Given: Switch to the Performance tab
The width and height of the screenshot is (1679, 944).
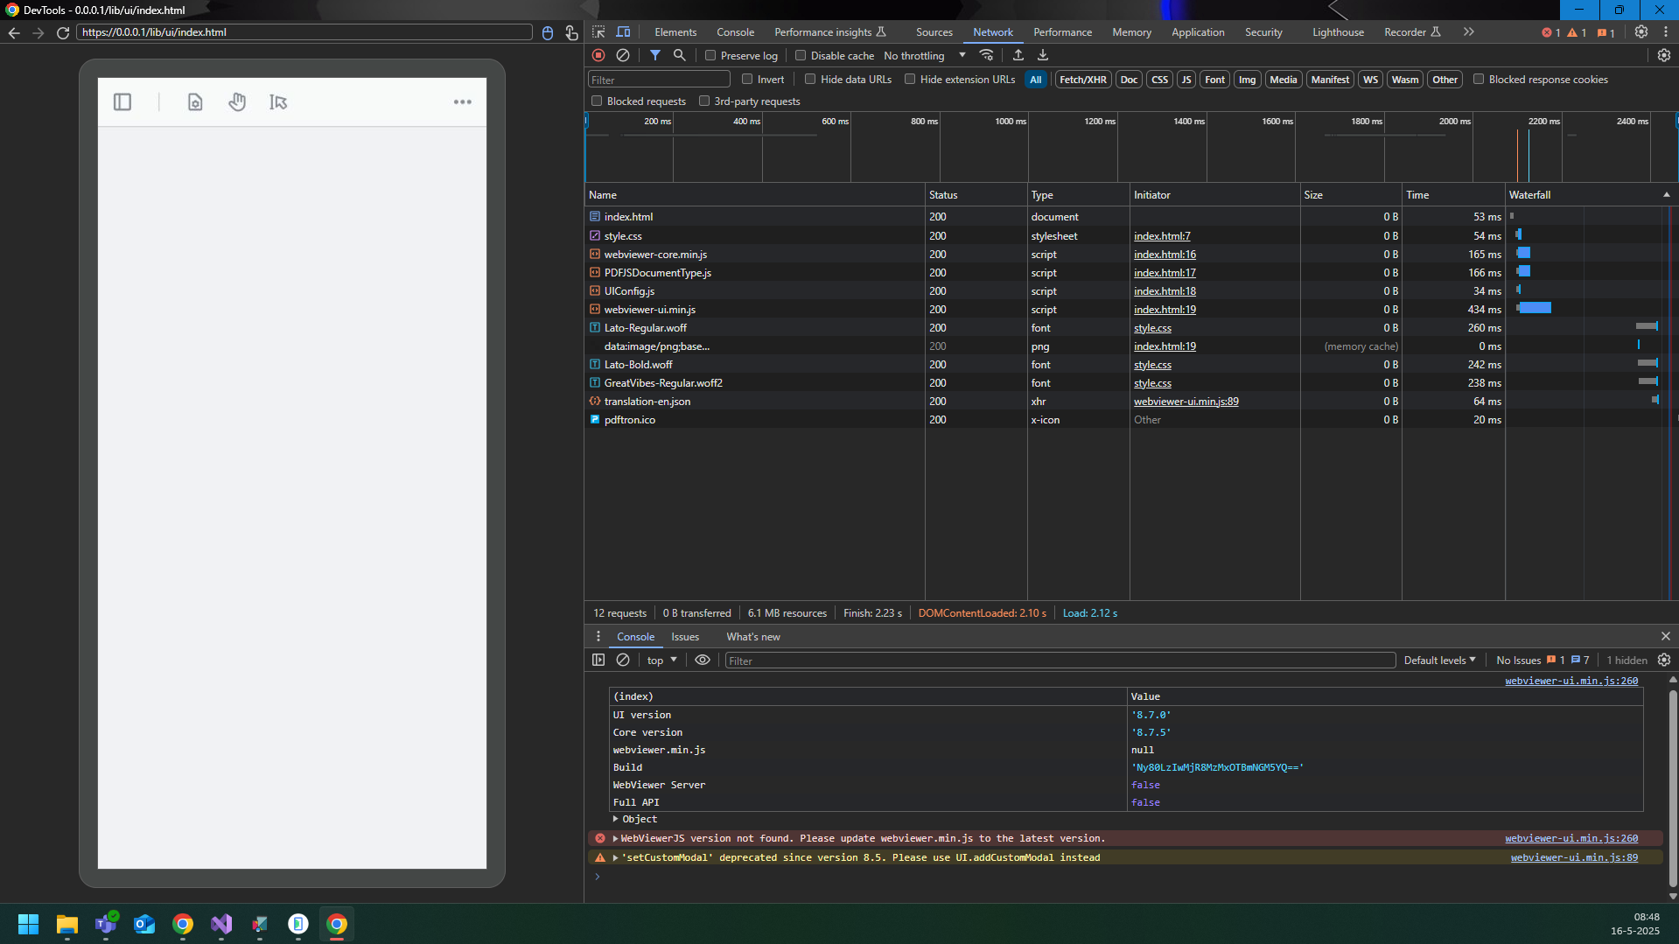Looking at the screenshot, I should click(x=1062, y=32).
